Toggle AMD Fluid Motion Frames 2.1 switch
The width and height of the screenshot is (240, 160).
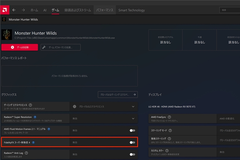[132, 131]
